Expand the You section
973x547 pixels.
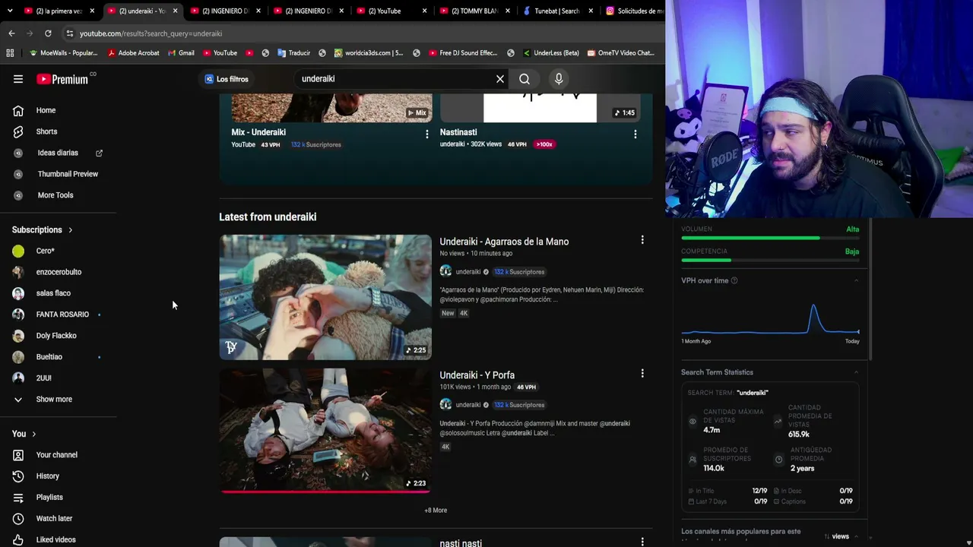coord(24,434)
